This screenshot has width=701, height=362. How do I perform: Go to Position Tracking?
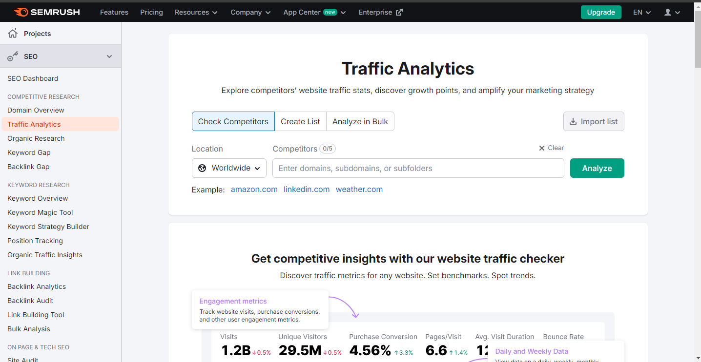tap(35, 241)
